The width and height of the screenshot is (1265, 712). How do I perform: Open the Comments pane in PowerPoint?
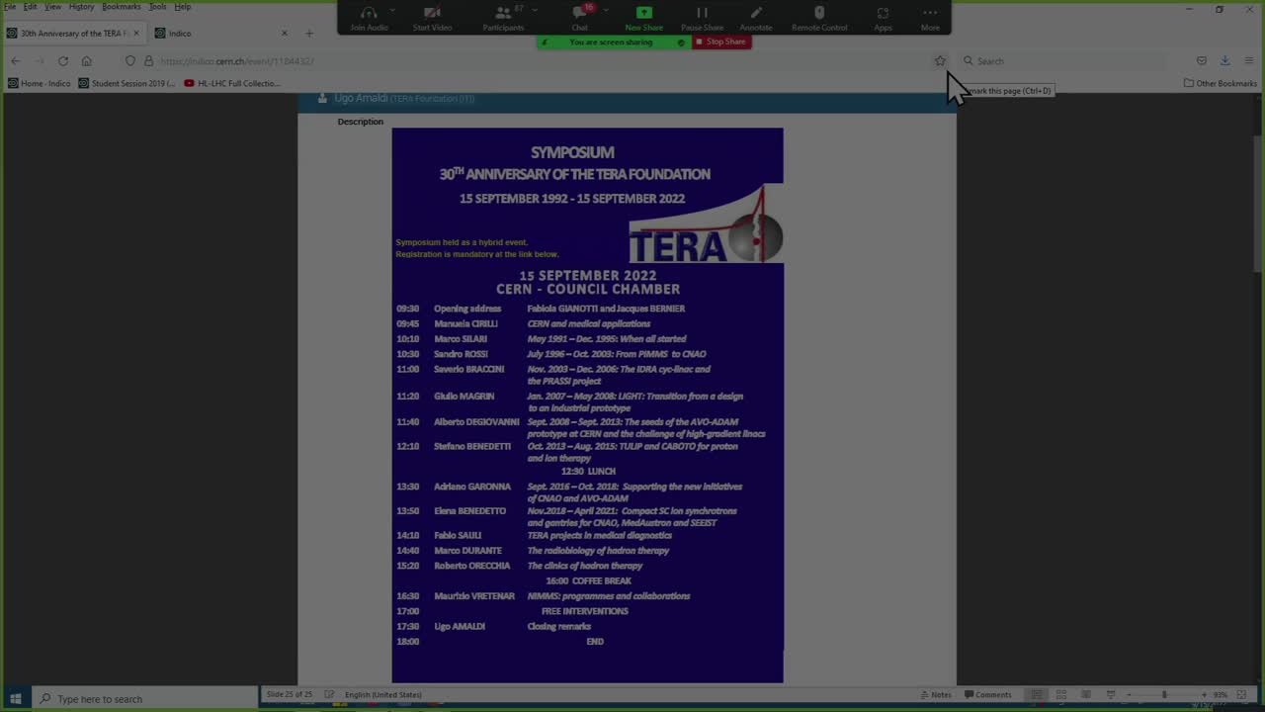(x=988, y=694)
